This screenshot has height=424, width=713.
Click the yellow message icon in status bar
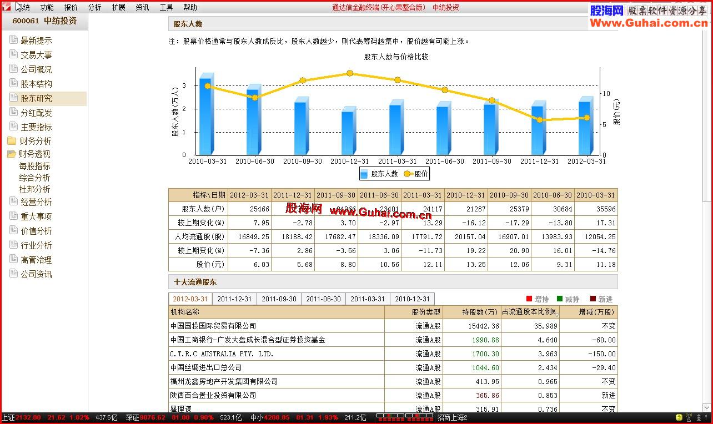click(x=679, y=417)
